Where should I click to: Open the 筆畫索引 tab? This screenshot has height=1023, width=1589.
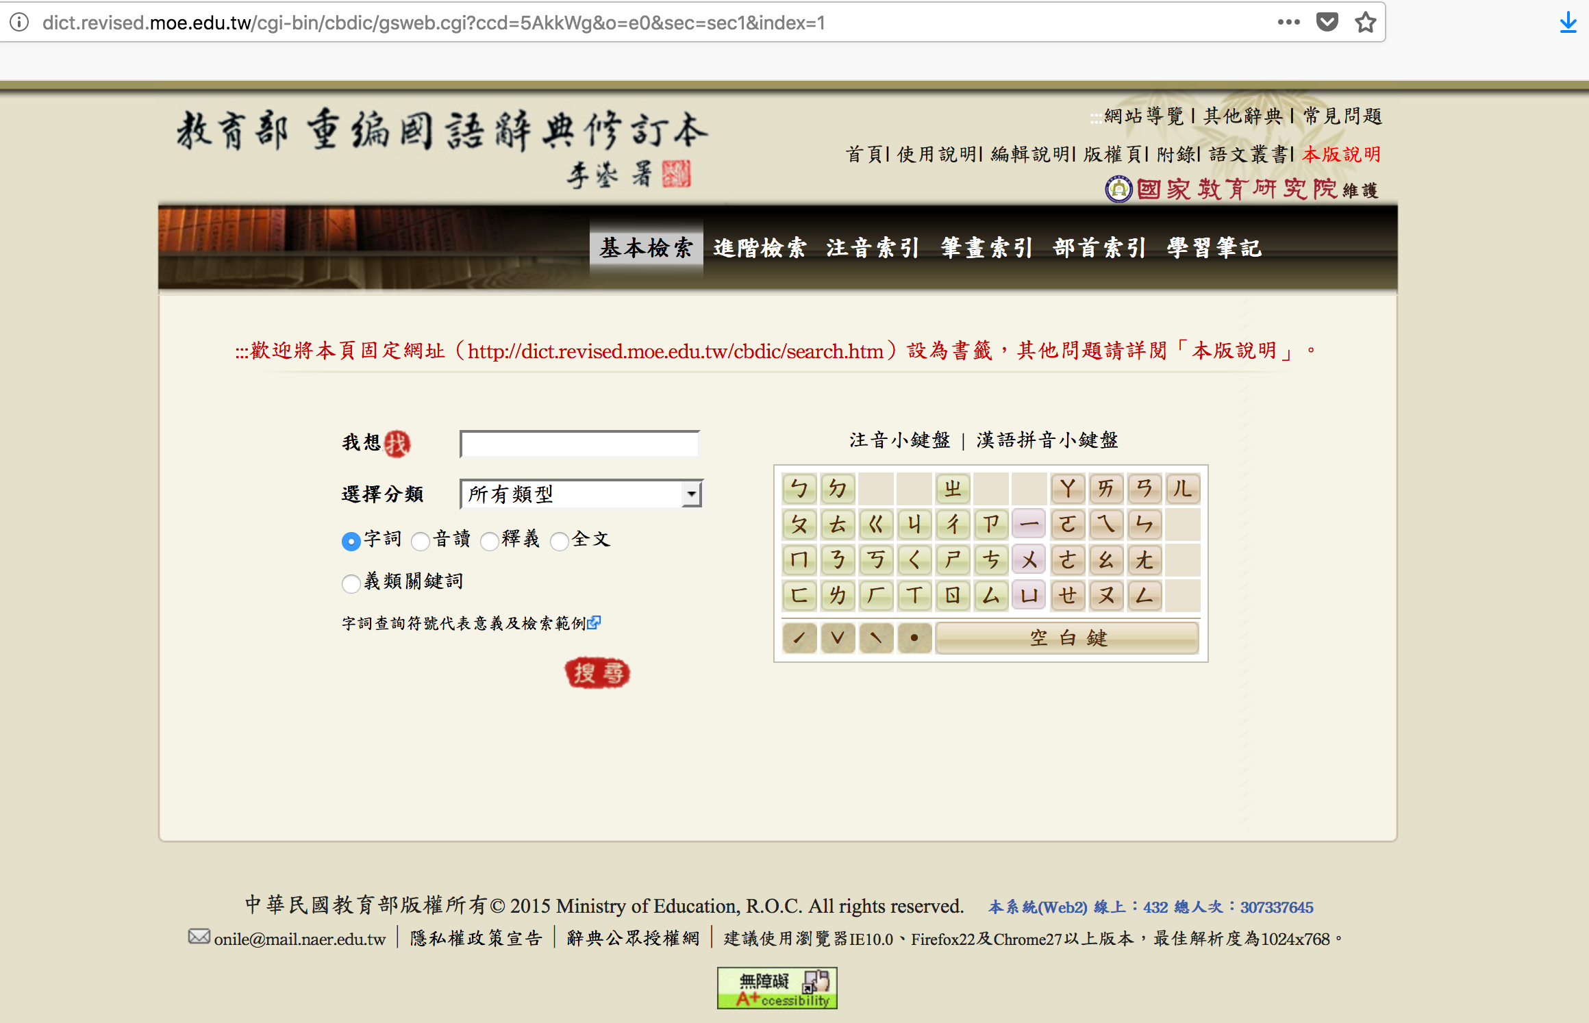(987, 248)
